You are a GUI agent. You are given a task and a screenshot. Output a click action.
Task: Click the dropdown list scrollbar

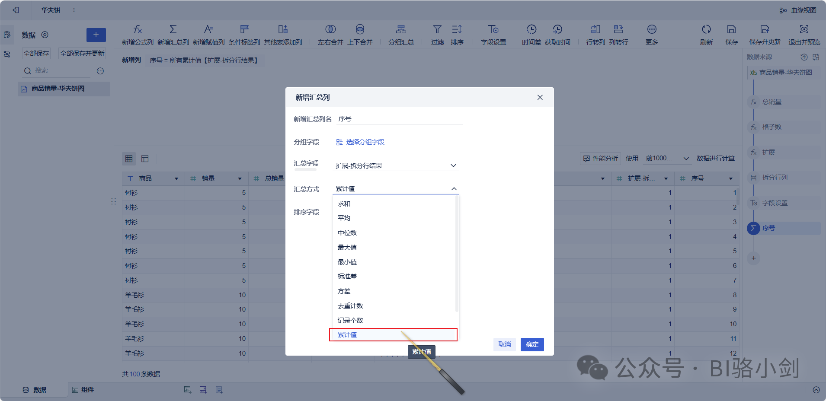pyautogui.click(x=457, y=254)
